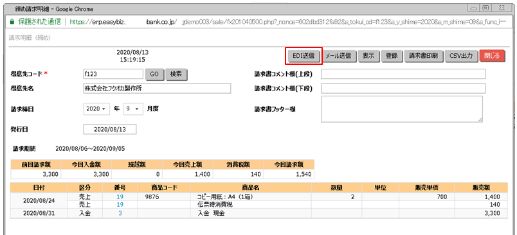
Task: Maximize the Chrome window
Action: [x=485, y=8]
